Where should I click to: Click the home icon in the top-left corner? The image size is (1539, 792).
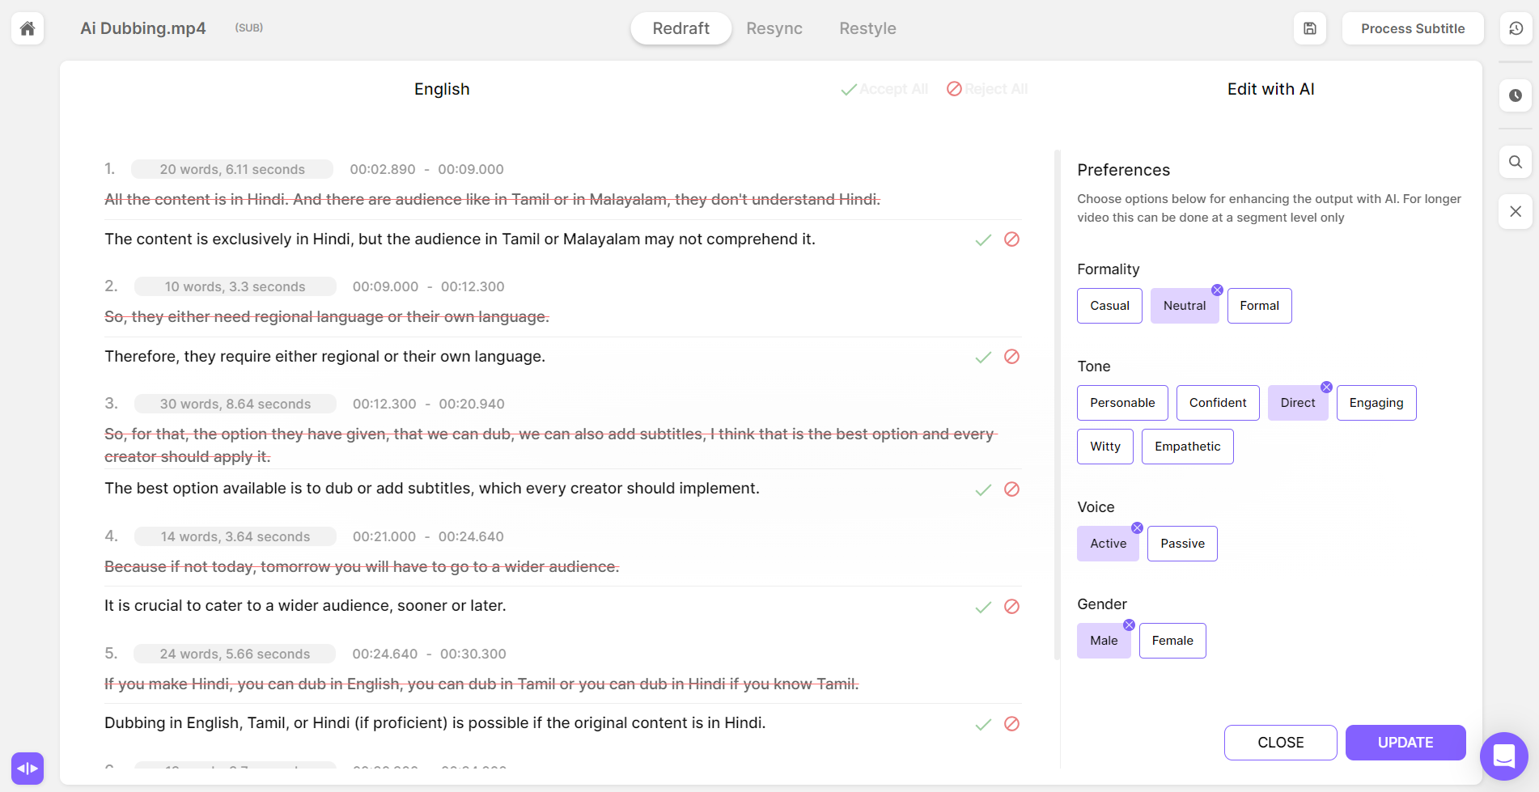click(x=27, y=28)
